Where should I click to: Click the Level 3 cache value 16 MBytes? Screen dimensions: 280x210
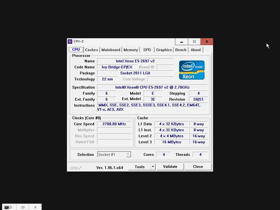(172, 142)
